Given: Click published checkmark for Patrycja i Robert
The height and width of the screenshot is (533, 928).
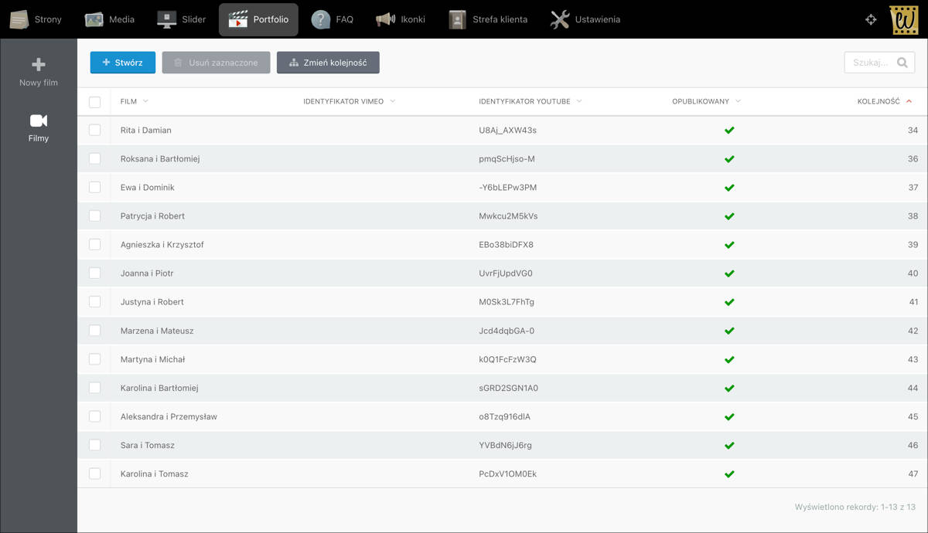Looking at the screenshot, I should click(728, 216).
